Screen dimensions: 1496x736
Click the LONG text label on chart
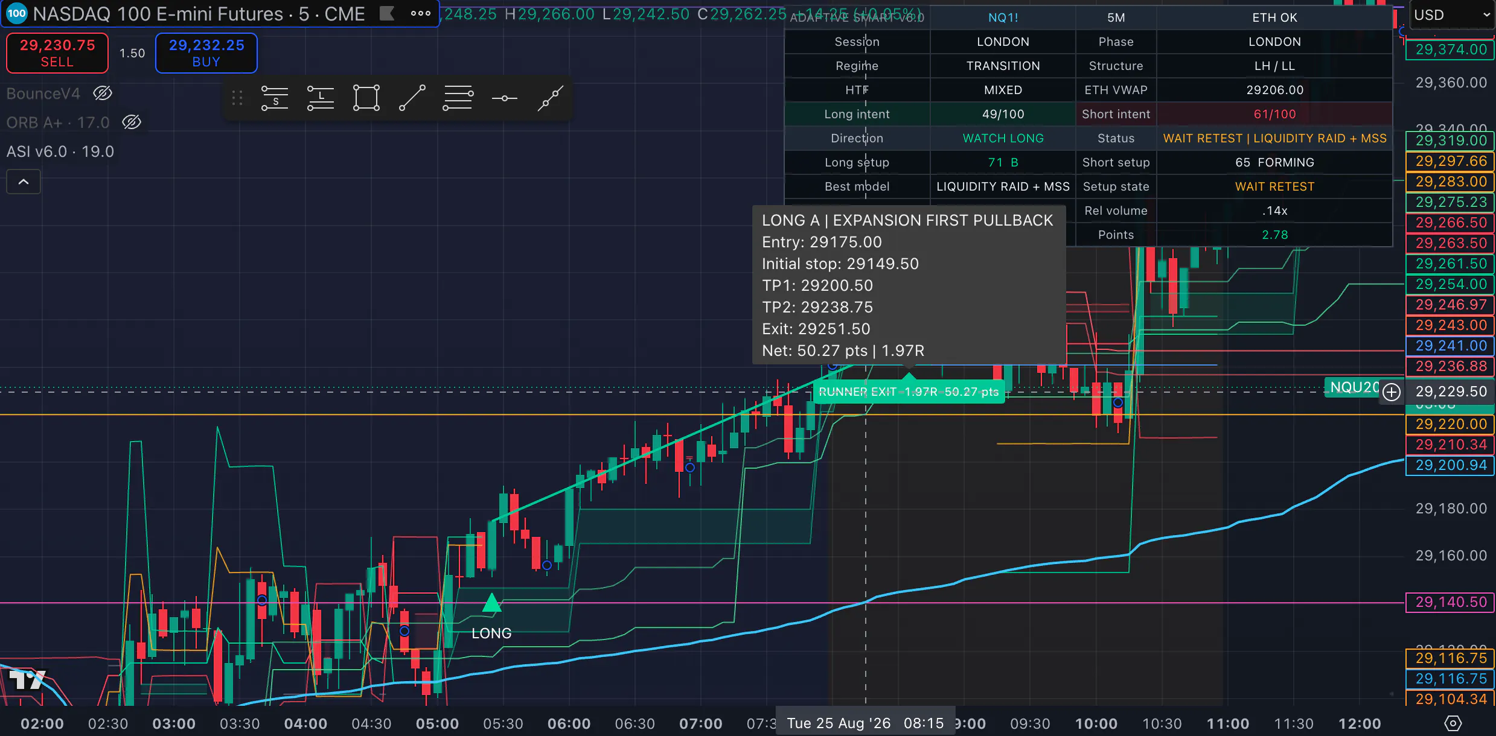491,633
